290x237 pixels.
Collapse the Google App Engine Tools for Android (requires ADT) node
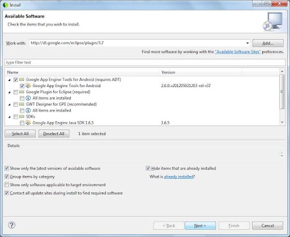pos(9,80)
